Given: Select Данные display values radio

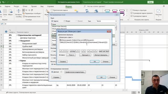Looking at the screenshot, I should (x=52, y=72).
